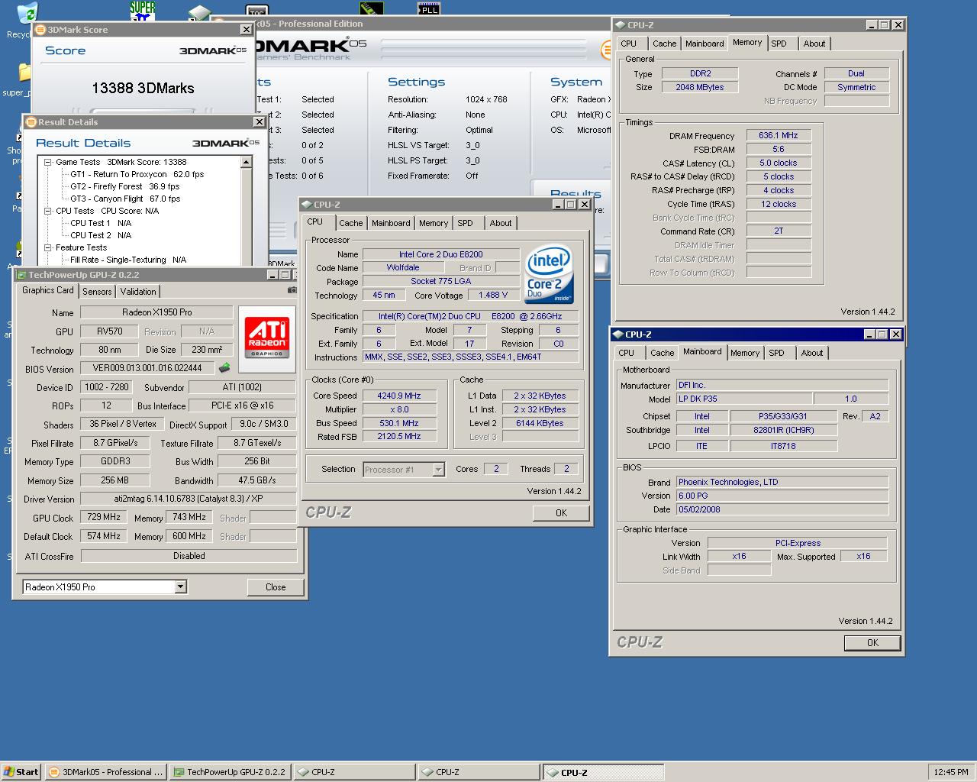Image resolution: width=977 pixels, height=782 pixels.
Task: Open the PLL desktop shortcut icon
Action: click(x=429, y=9)
